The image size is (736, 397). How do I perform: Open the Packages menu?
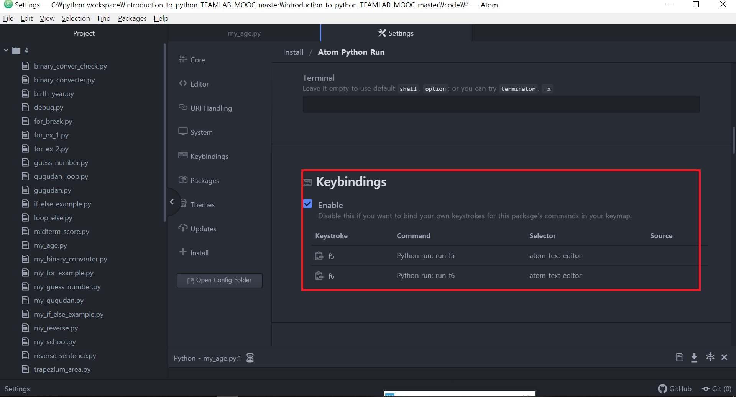[132, 18]
